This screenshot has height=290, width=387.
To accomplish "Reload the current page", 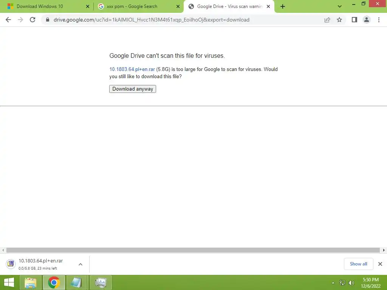I will 33,20.
